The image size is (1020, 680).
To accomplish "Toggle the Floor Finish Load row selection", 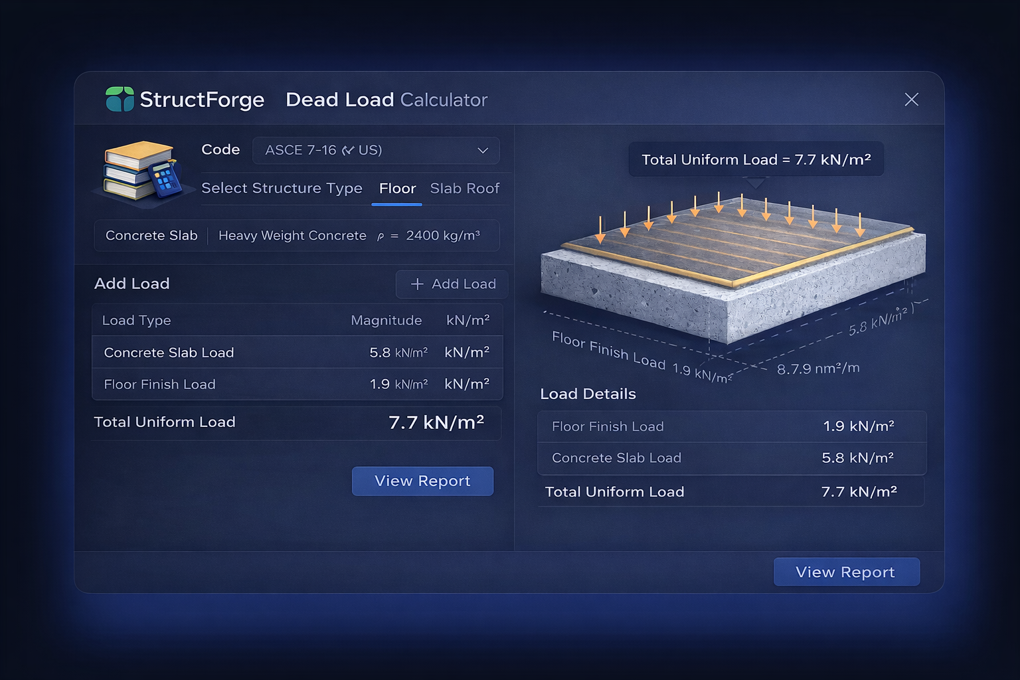I will pyautogui.click(x=297, y=384).
